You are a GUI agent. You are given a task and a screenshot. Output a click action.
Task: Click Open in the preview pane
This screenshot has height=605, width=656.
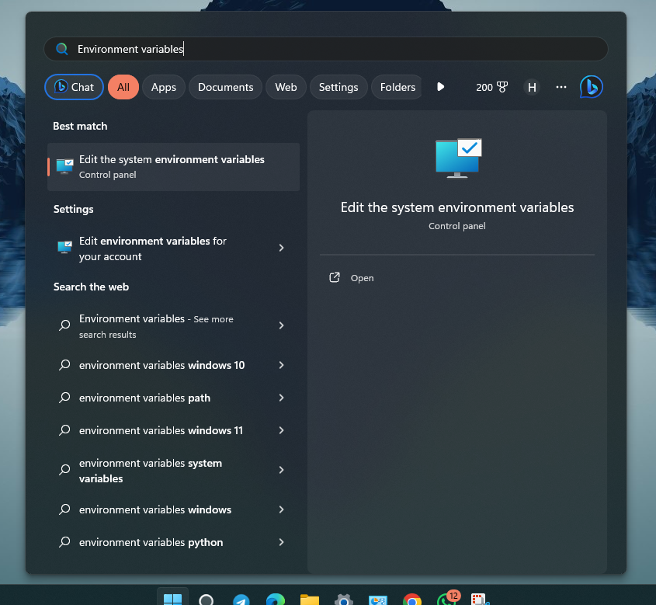coord(352,278)
